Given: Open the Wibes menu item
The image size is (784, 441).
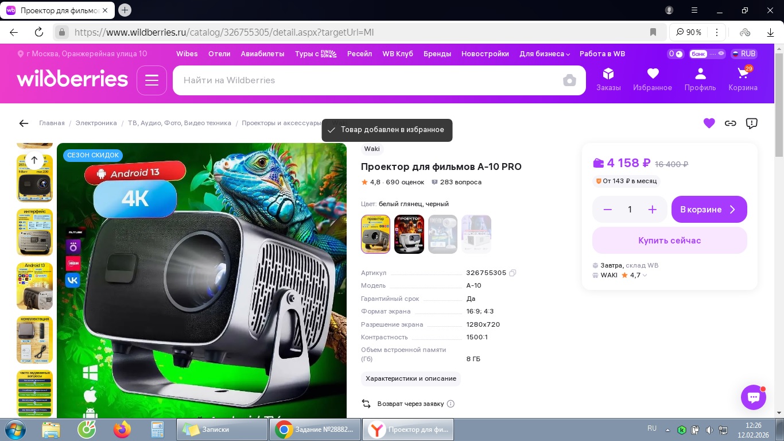Looking at the screenshot, I should click(x=187, y=54).
